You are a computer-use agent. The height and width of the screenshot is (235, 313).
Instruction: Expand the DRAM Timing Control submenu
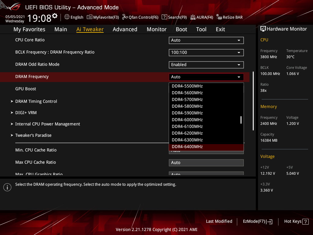pyautogui.click(x=36, y=101)
